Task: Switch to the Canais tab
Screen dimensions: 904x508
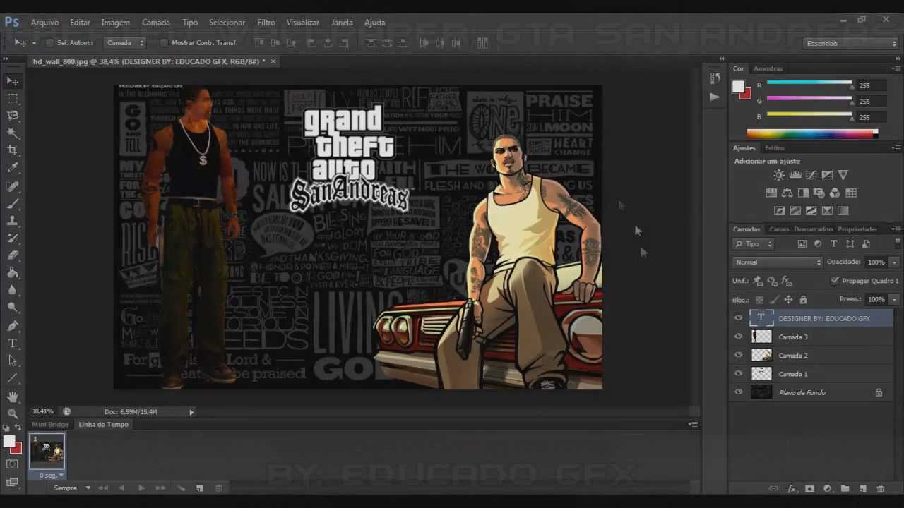Action: click(x=779, y=229)
